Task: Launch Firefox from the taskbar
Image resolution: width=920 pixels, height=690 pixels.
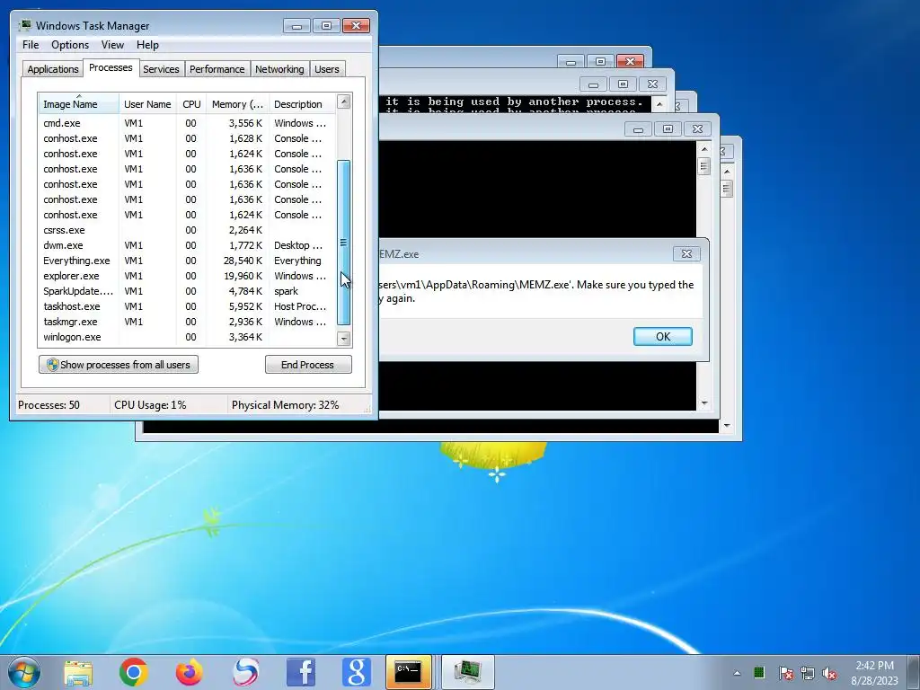Action: (x=189, y=672)
